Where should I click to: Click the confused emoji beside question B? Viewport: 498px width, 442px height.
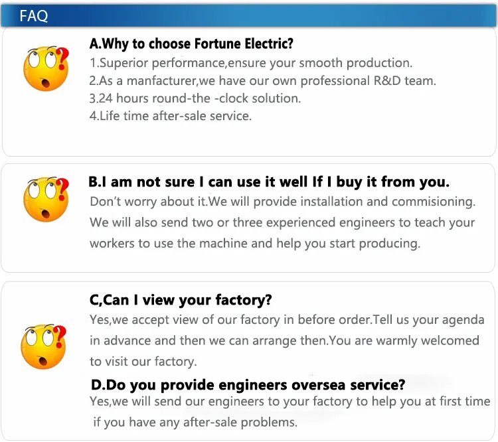(46, 198)
